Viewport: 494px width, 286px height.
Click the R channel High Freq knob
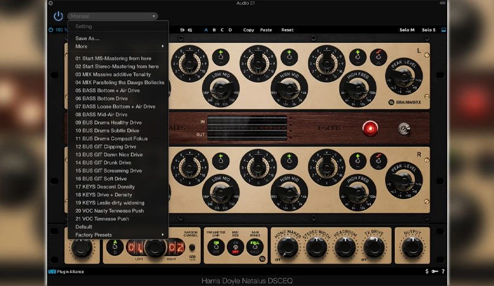click(x=357, y=193)
